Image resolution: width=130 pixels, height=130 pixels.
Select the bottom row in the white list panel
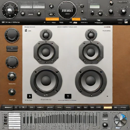pyautogui.click(x=14, y=128)
